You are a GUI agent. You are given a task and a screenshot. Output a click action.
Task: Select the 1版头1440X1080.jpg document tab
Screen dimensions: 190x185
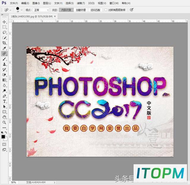coord(32,16)
